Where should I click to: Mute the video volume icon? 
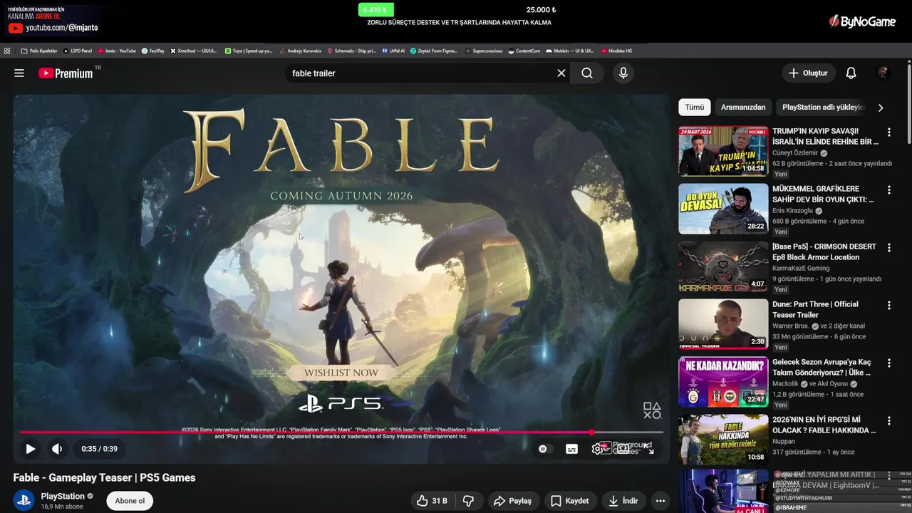point(57,449)
